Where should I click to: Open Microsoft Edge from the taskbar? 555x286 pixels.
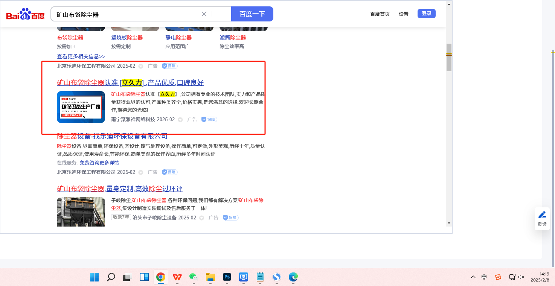point(293,277)
